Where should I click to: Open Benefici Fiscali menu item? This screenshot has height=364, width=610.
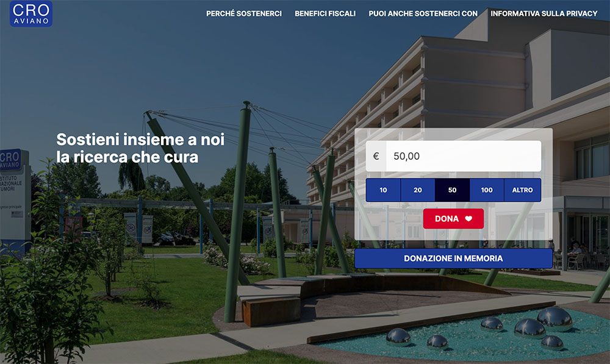[x=325, y=13]
